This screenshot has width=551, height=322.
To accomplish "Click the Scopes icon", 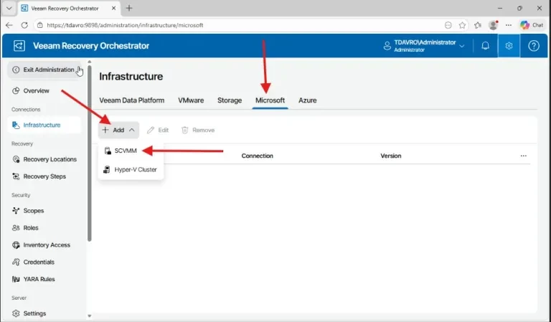I will click(16, 210).
